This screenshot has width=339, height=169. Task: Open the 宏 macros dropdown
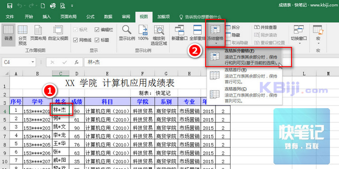pos(318,35)
